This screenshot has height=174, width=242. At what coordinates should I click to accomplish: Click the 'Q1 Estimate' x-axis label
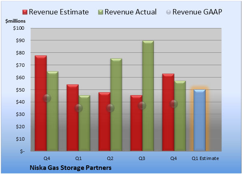[205, 158]
